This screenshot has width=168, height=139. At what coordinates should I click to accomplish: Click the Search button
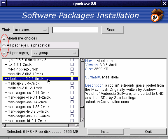coord(113,30)
